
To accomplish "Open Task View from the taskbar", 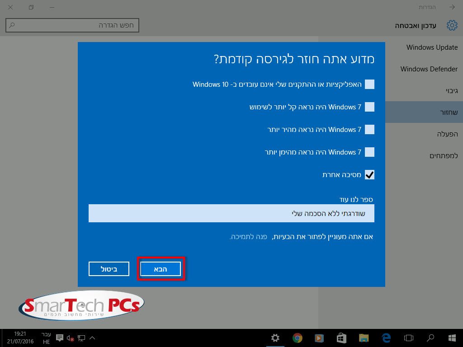I will pyautogui.click(x=408, y=338).
